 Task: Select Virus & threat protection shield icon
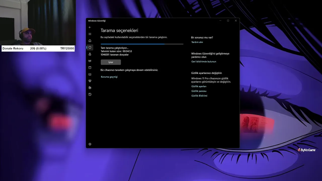90,47
